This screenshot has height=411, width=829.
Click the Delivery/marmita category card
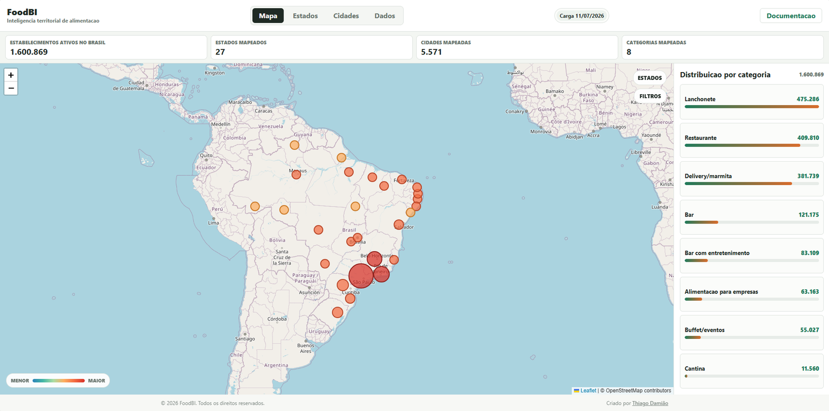point(751,178)
